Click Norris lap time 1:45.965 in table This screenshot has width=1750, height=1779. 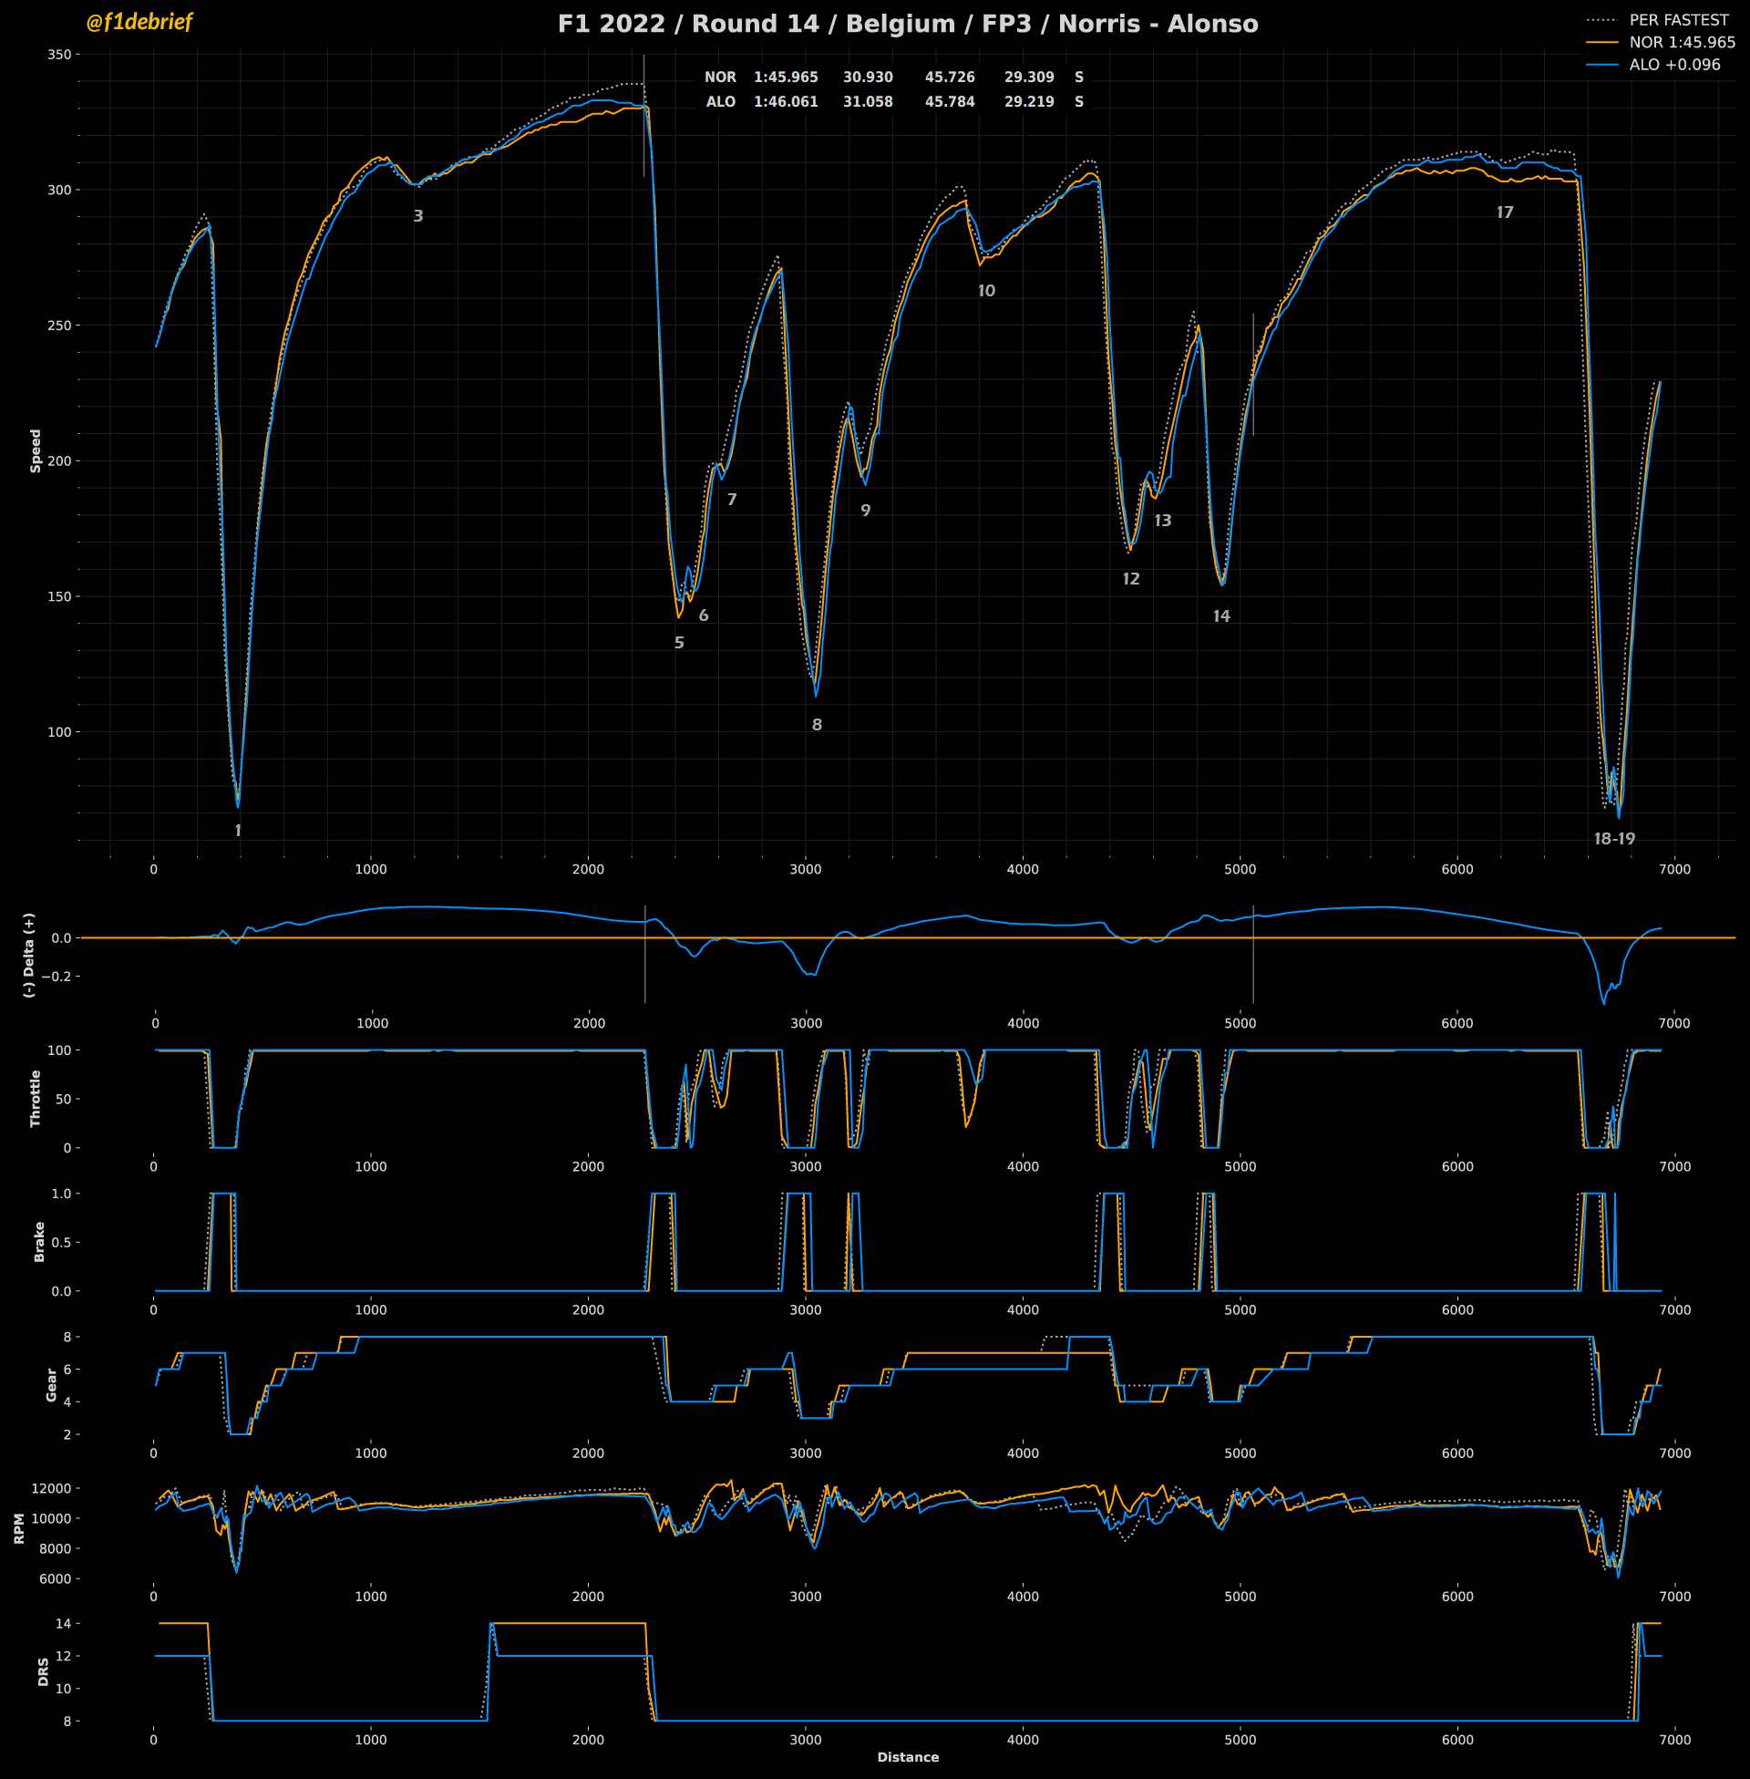click(x=786, y=78)
